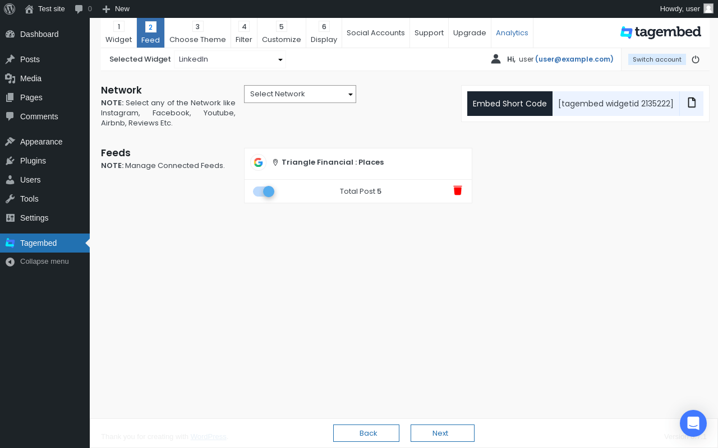Open the Upgrade tab
This screenshot has height=448, width=718.
(470, 33)
